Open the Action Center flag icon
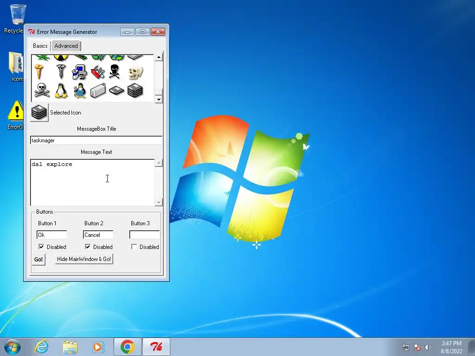The height and width of the screenshot is (356, 475). [417, 347]
